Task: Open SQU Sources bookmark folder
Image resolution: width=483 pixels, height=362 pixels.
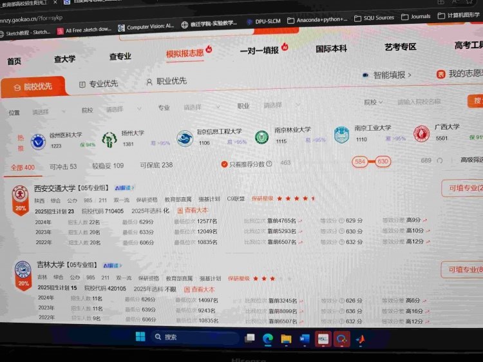Action: 374,18
